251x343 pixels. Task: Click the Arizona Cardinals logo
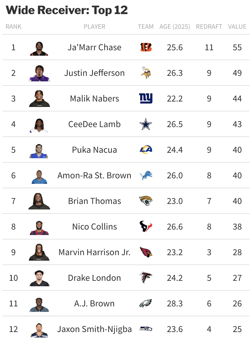click(146, 252)
